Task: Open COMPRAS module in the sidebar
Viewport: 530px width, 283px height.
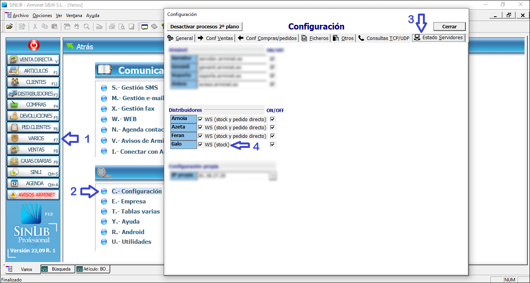Action: coord(33,104)
